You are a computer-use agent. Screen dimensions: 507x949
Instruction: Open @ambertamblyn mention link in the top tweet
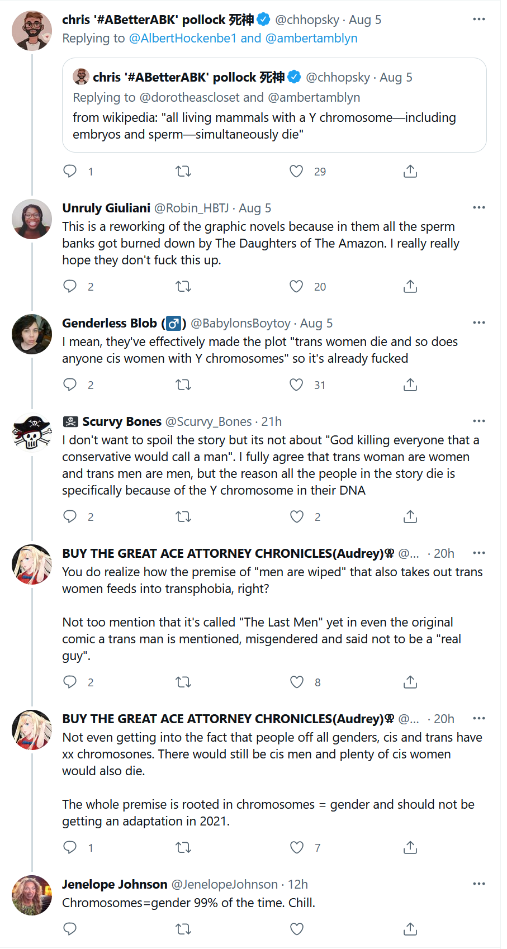tap(311, 38)
